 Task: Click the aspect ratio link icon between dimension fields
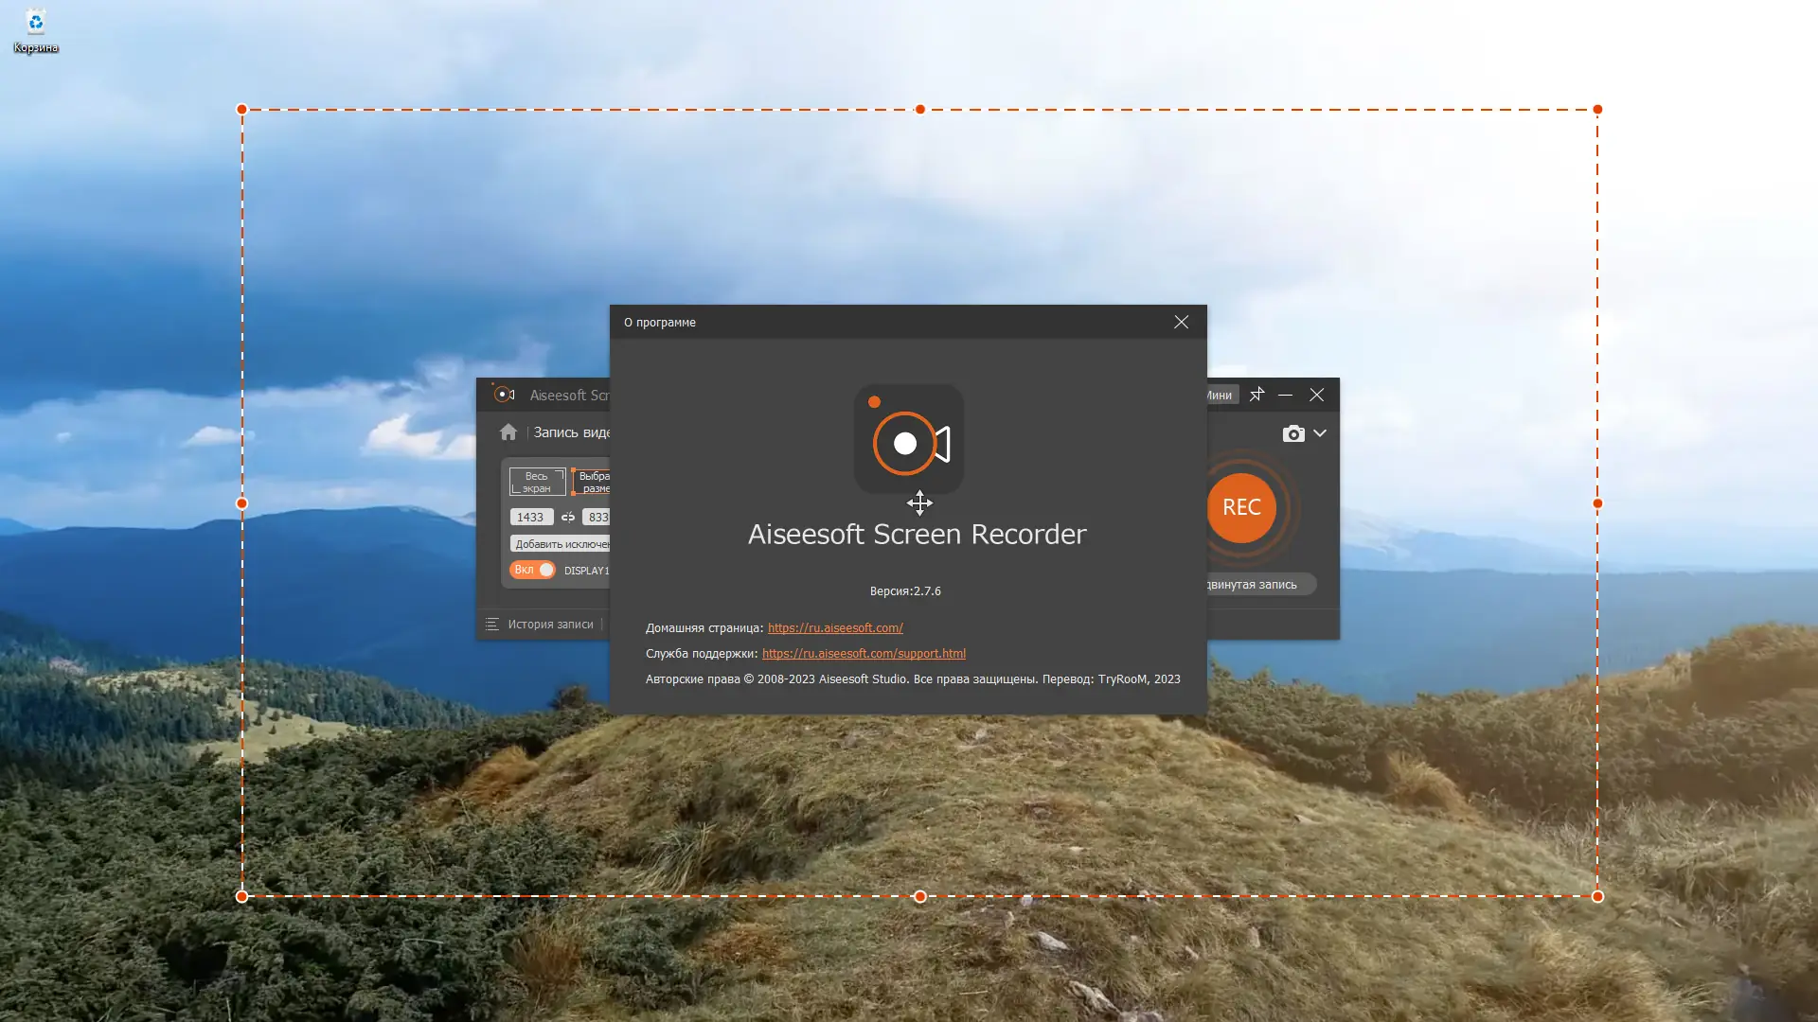point(568,517)
